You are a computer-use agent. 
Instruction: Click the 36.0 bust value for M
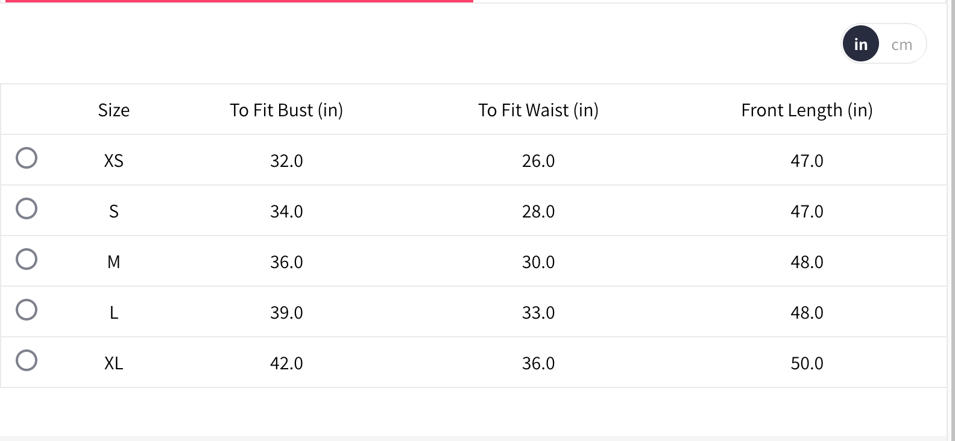(286, 262)
